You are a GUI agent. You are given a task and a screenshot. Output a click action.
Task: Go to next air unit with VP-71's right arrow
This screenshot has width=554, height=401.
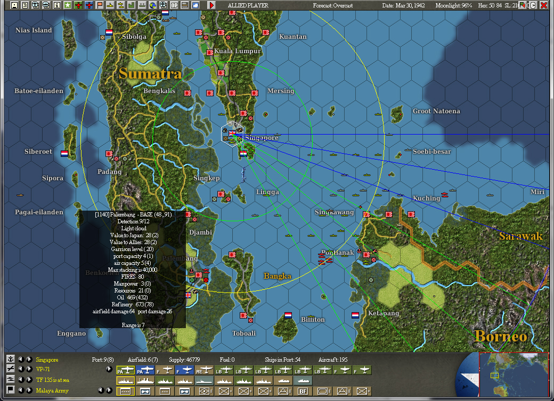(x=29, y=369)
